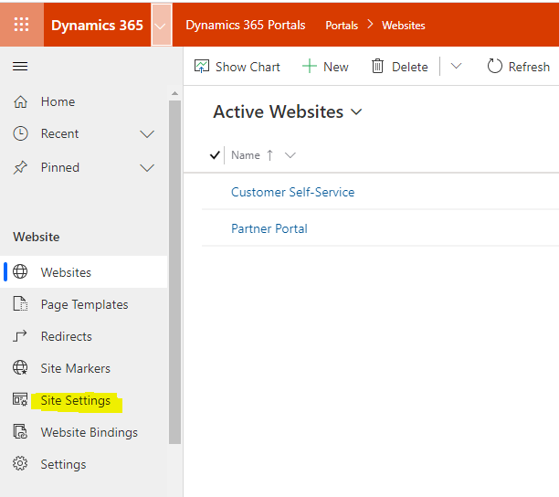Image resolution: width=559 pixels, height=497 pixels.
Task: Open Settings in the sidebar
Action: coord(63,464)
